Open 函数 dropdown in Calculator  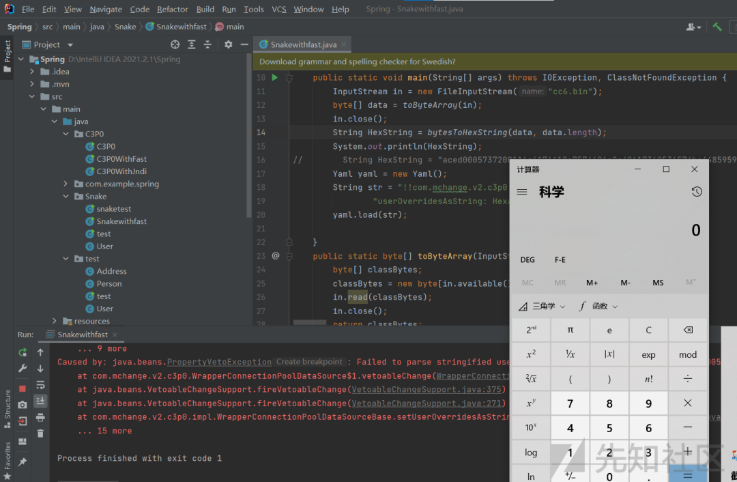pos(598,306)
